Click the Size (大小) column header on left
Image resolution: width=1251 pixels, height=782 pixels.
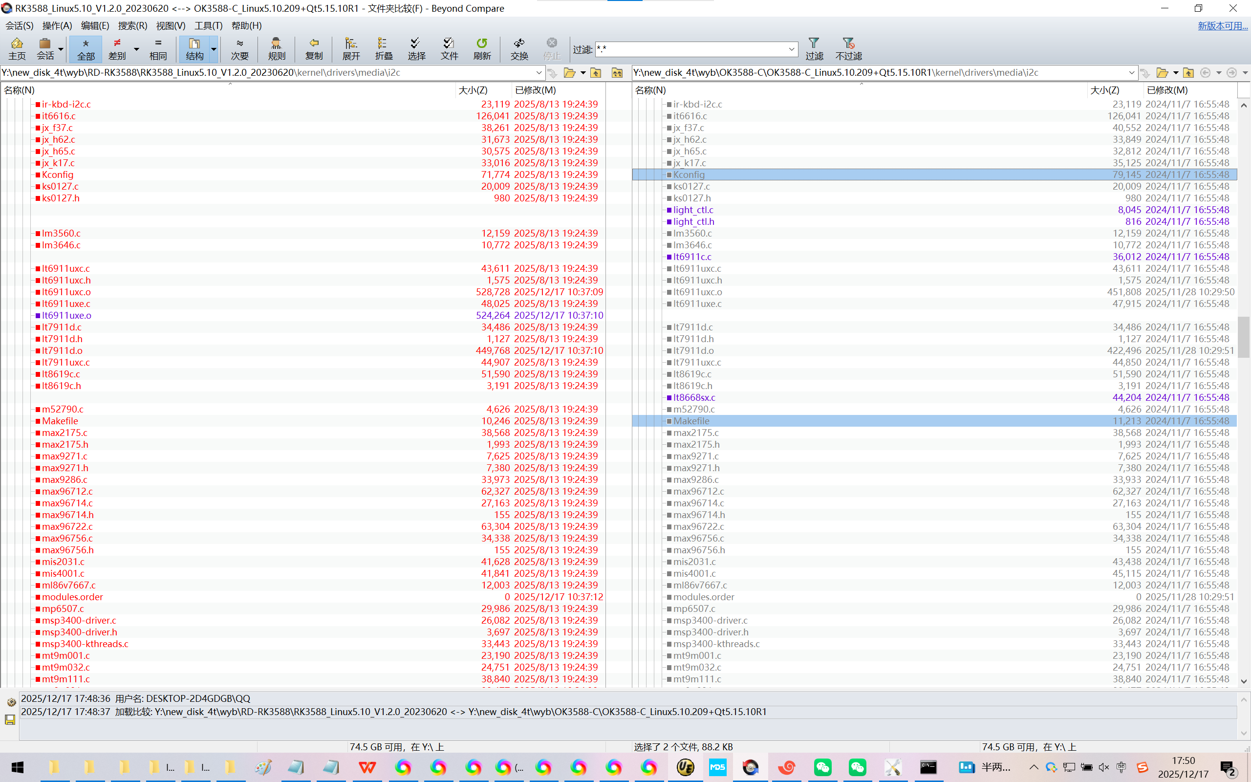click(473, 90)
